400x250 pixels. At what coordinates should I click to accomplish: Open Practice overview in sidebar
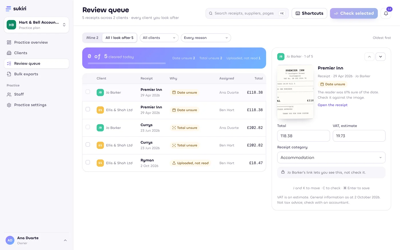pos(36,42)
